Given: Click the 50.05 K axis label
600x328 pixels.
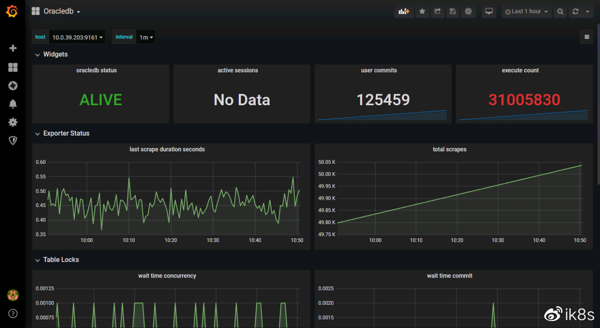Looking at the screenshot, I should click(327, 162).
